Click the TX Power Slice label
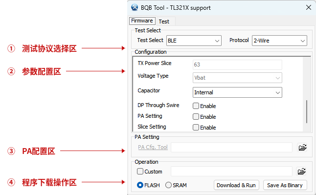 click(155, 63)
